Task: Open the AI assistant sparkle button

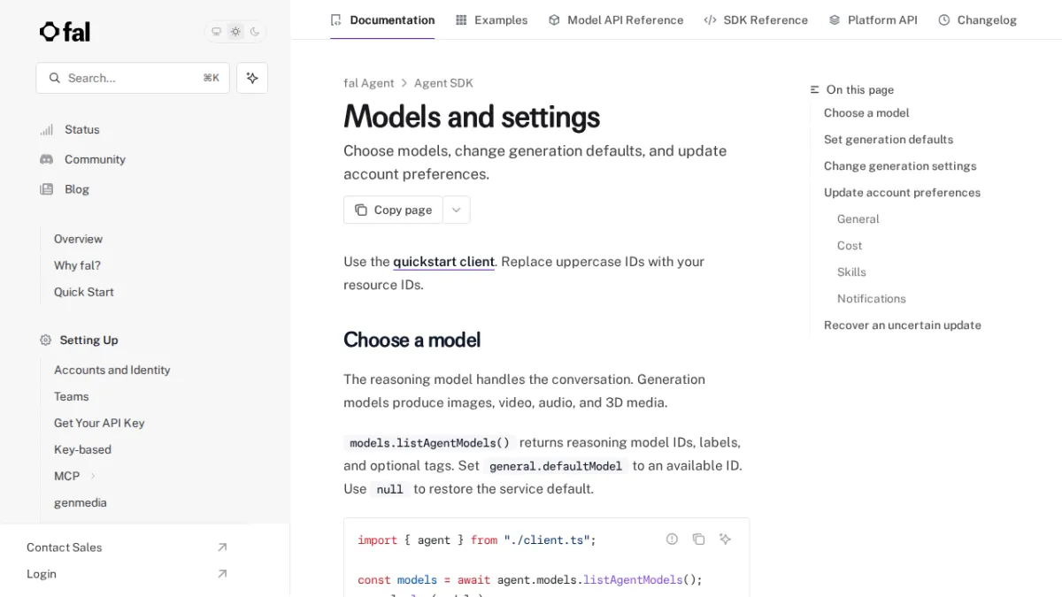Action: point(252,78)
